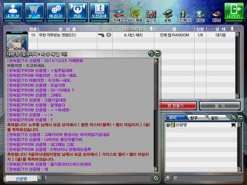Open the 상태 column filter dropdown
The image size is (247, 185).
tap(232, 29)
